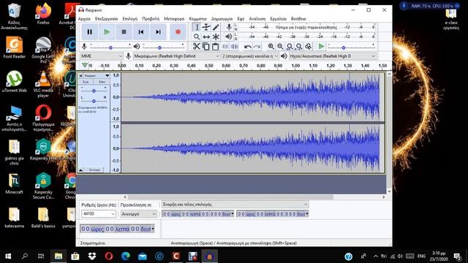Click the playback volume slider
Screen dimensions: 468x263
pyautogui.click(x=163, y=47)
